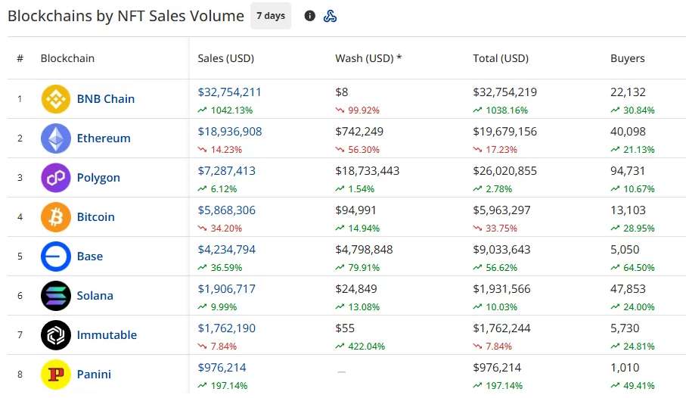Click Base wash value $4,798,848
The image size is (686, 398).
pos(364,250)
